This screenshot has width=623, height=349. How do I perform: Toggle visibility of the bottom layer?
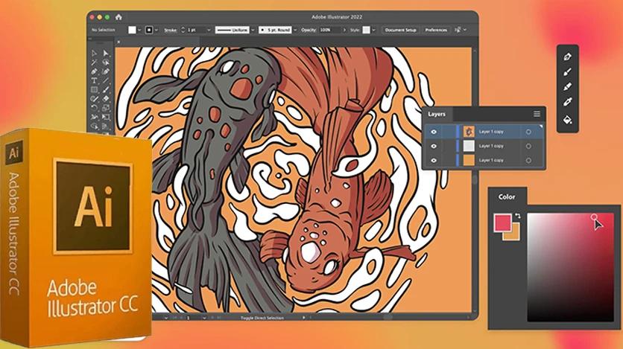(434, 160)
